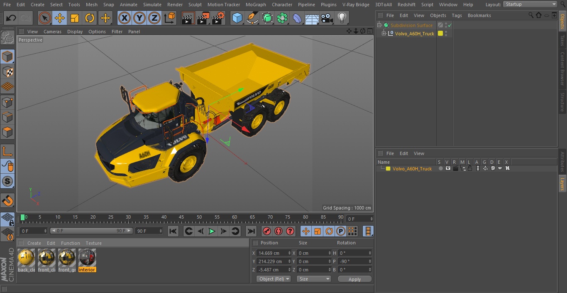The image size is (567, 293).
Task: Open the material Function menu
Action: pyautogui.click(x=71, y=243)
